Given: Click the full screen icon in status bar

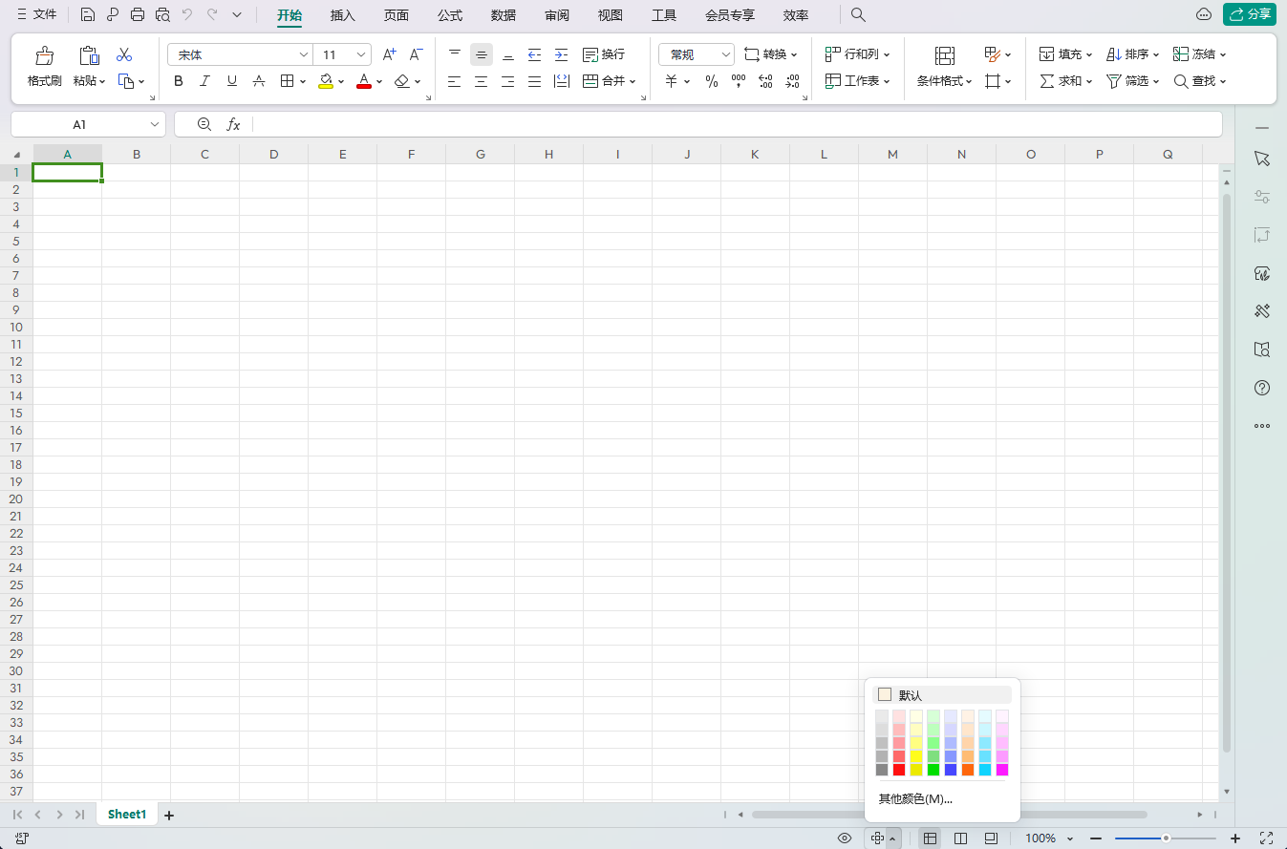Looking at the screenshot, I should (x=1267, y=838).
